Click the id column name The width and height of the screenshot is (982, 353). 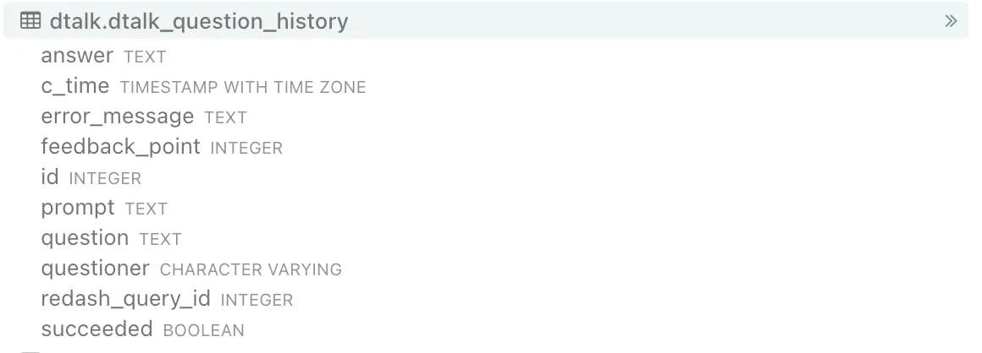[x=50, y=178]
